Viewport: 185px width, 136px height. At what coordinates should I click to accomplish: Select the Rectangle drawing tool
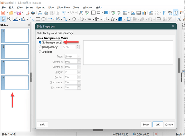(38, 19)
